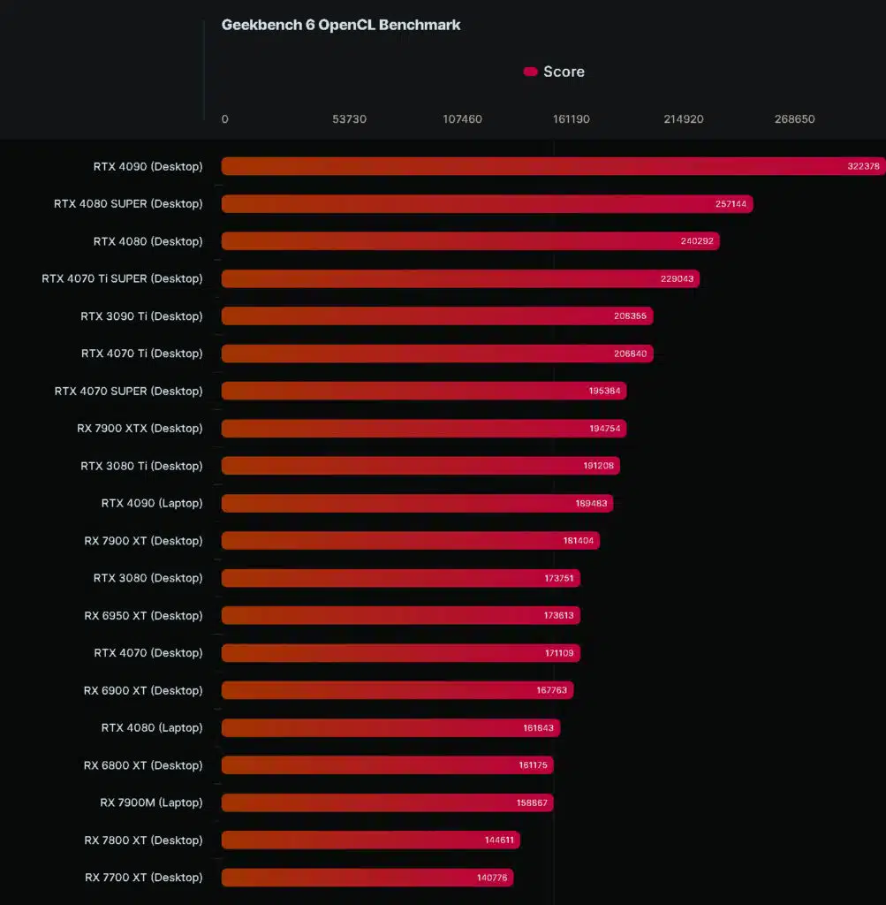The image size is (886, 905).
Task: Click the Geekbench 6 OpenCL Benchmark title
Action: point(341,25)
